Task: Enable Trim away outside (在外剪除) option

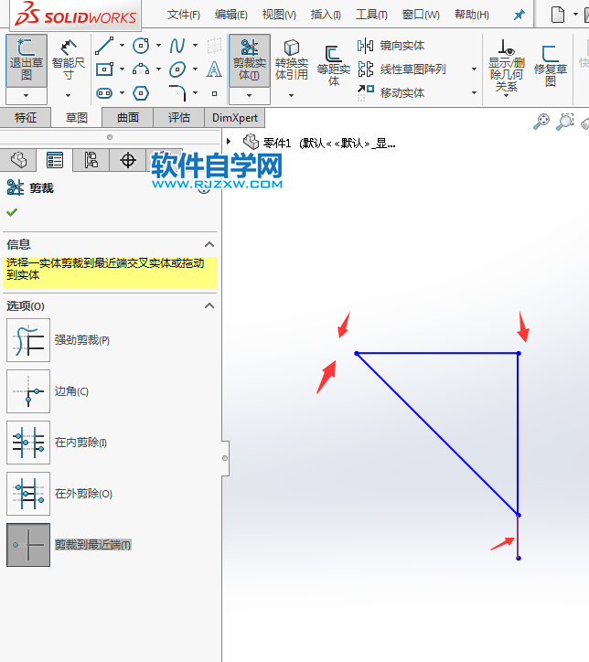Action: [x=28, y=494]
